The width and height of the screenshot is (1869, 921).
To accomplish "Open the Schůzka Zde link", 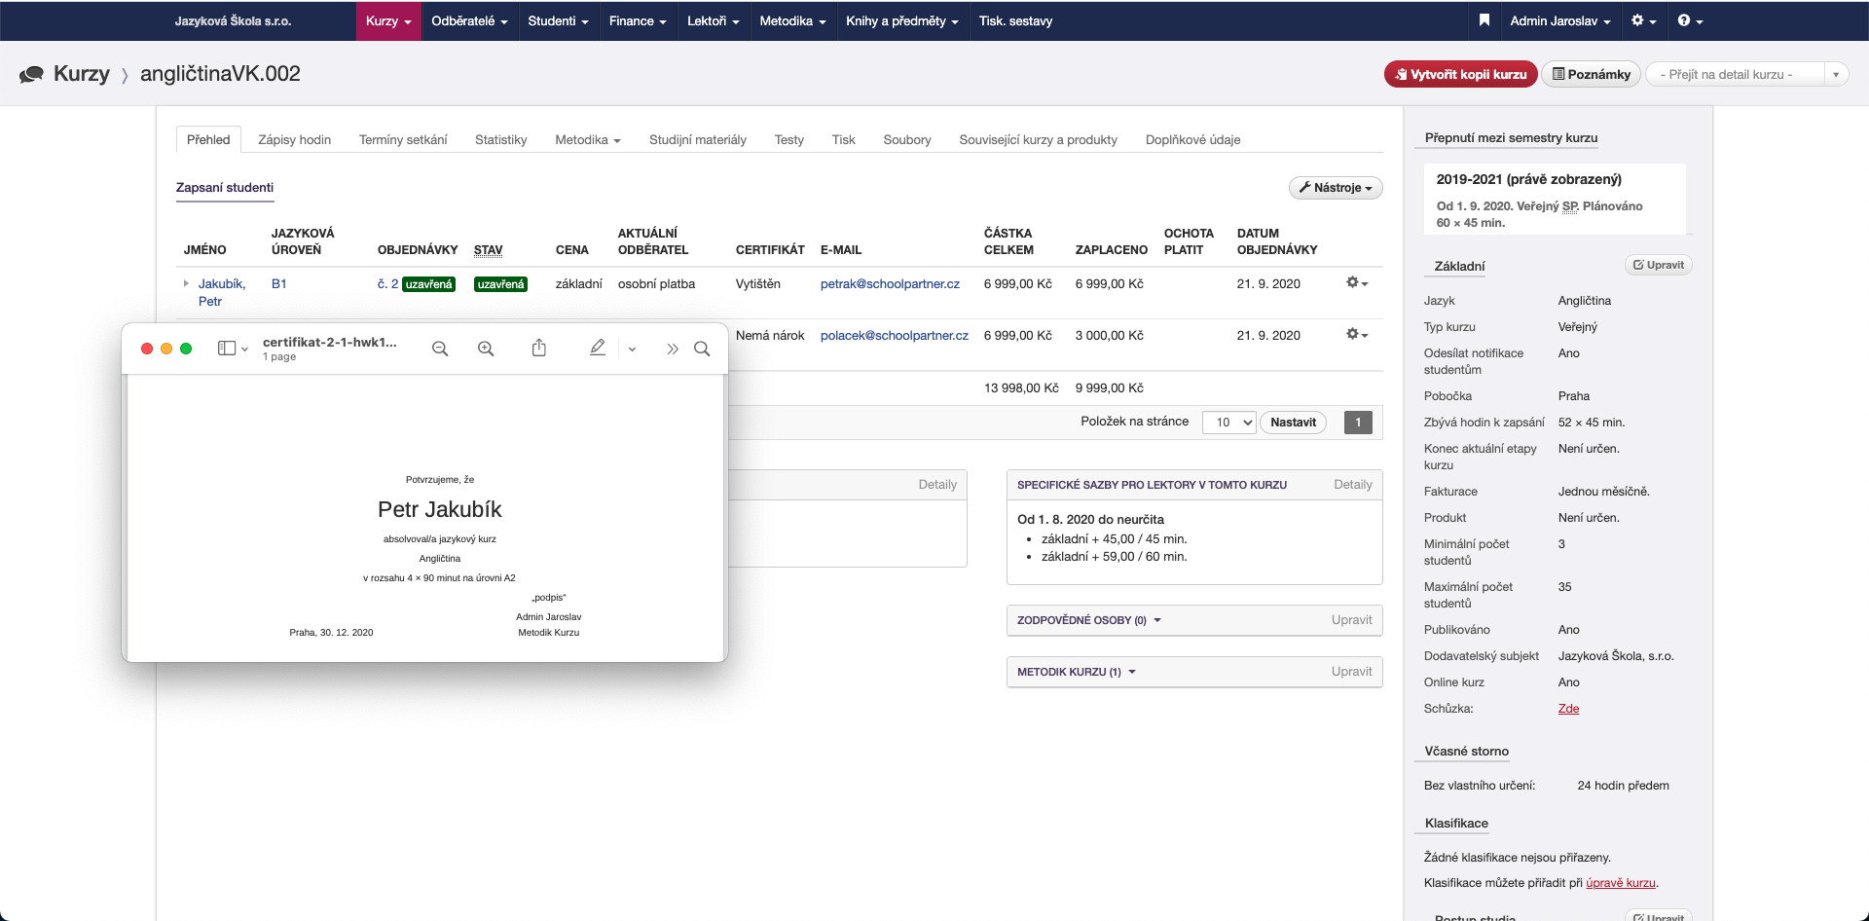I will 1568,709.
